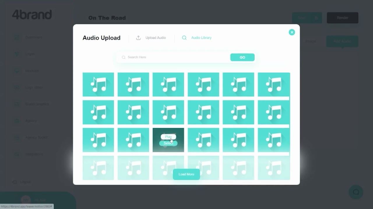Open Brand Graphics from the sidebar
373x209 pixels.
pos(32,104)
